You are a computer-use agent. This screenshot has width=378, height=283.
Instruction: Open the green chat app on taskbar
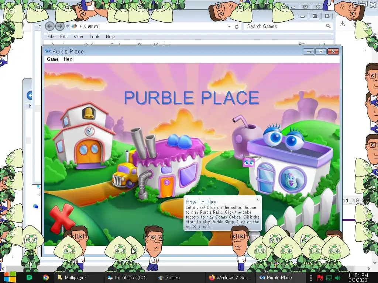29,277
